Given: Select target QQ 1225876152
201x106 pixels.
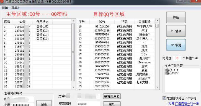Looking at the screenshot, I should tap(102, 38).
